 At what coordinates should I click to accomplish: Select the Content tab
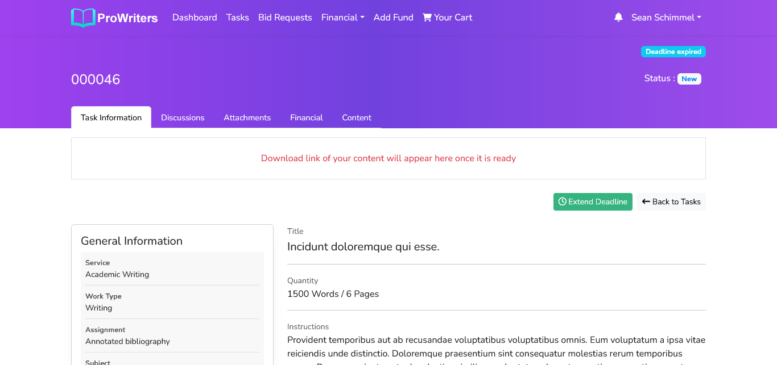tap(357, 118)
